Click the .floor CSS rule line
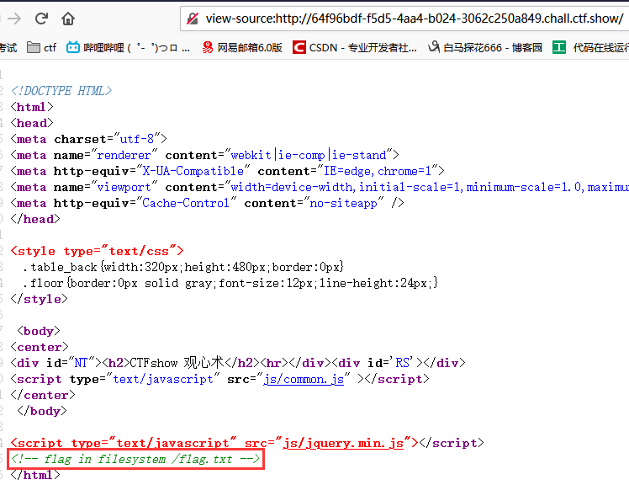 230,283
